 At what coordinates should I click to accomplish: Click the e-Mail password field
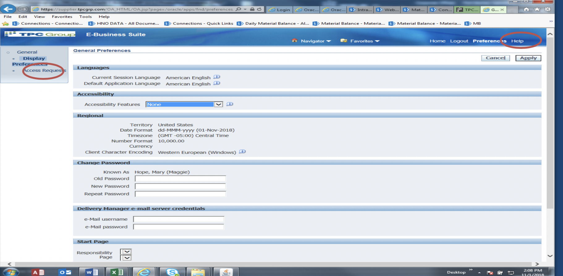179,227
